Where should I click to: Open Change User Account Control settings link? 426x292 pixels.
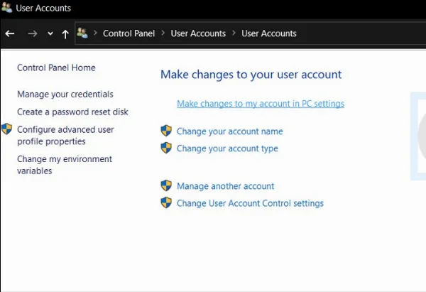(x=250, y=203)
